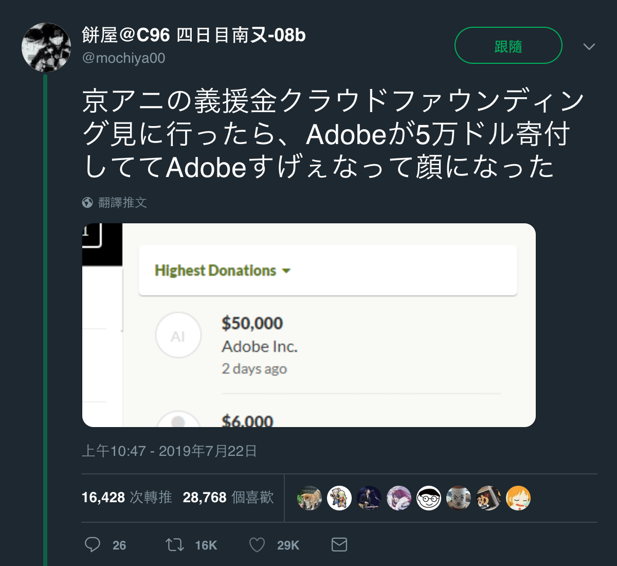View the 16,428 次轉推 retweets list
The width and height of the screenshot is (617, 566).
tap(126, 497)
